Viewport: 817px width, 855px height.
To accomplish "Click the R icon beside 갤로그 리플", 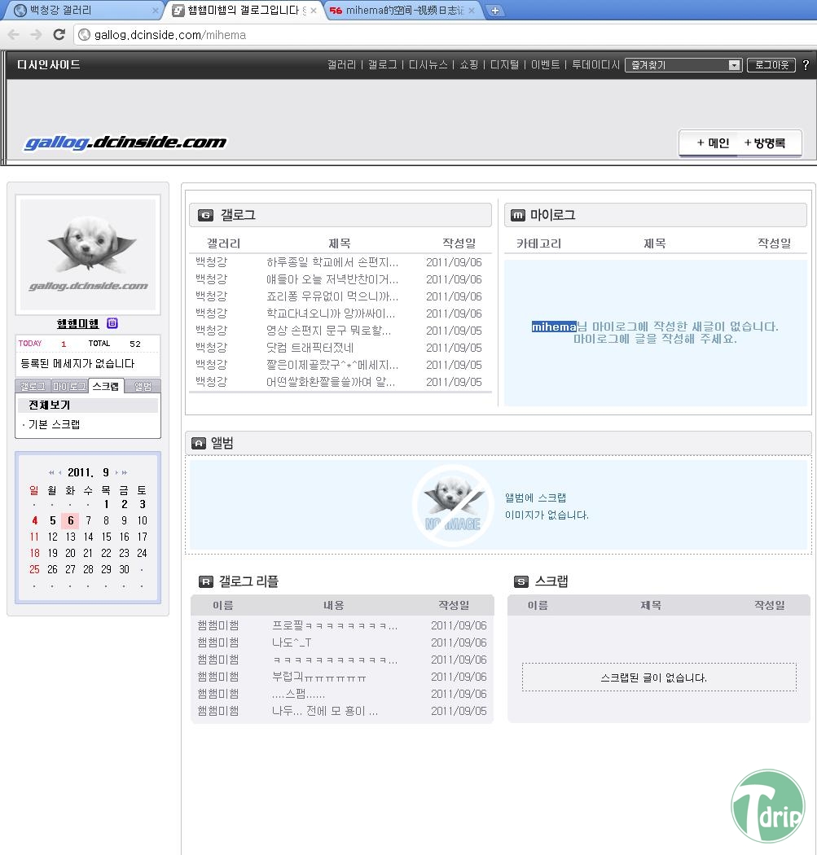I will coord(206,582).
